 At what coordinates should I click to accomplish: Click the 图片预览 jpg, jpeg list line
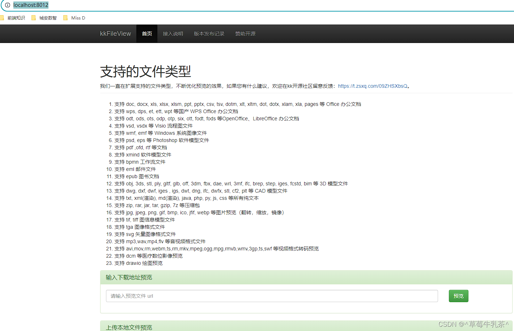click(199, 212)
